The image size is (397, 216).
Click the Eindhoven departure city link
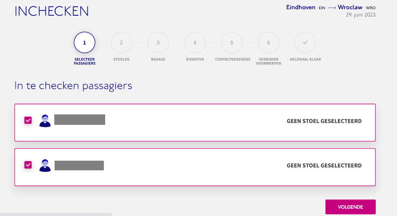(301, 7)
